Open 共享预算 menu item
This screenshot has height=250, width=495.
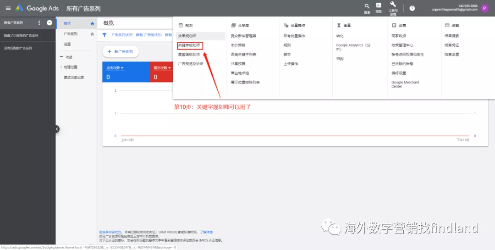[x=238, y=63]
